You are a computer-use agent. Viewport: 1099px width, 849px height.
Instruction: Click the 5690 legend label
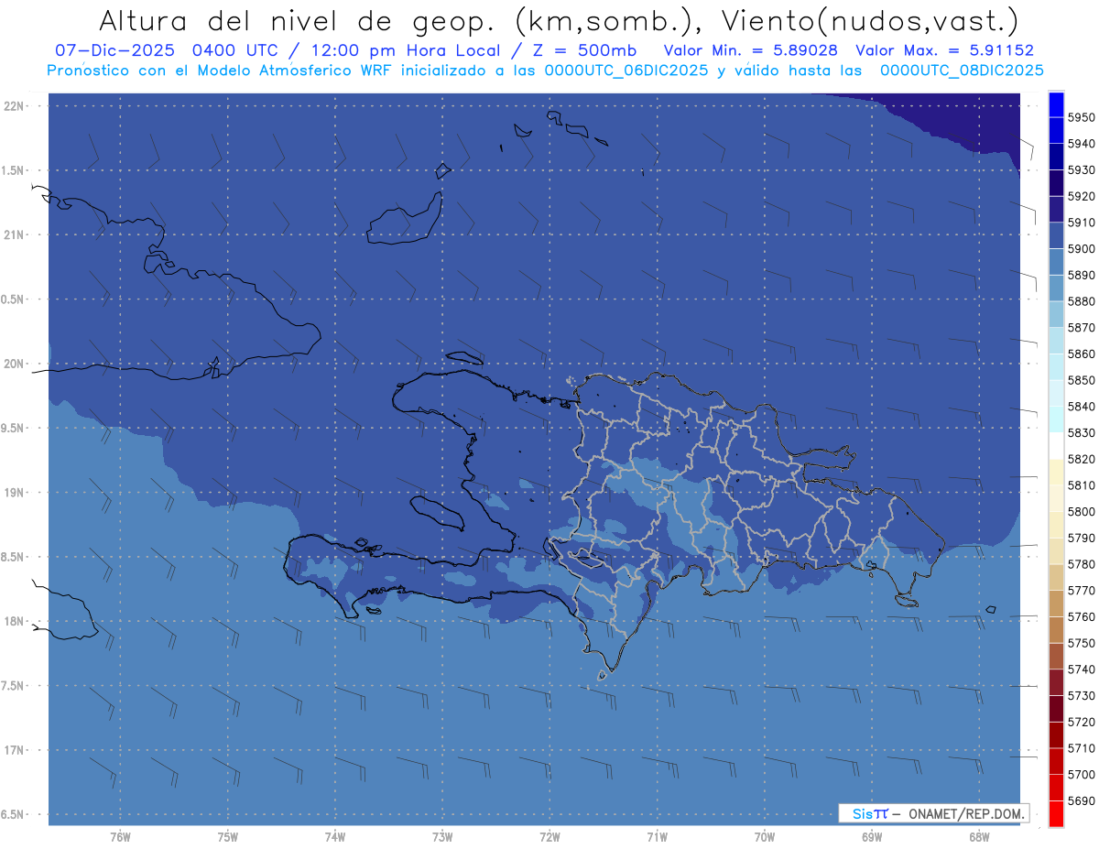click(x=1082, y=801)
